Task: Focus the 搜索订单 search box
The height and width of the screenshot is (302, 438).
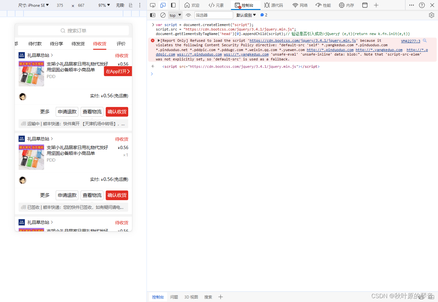Action: (x=73, y=31)
